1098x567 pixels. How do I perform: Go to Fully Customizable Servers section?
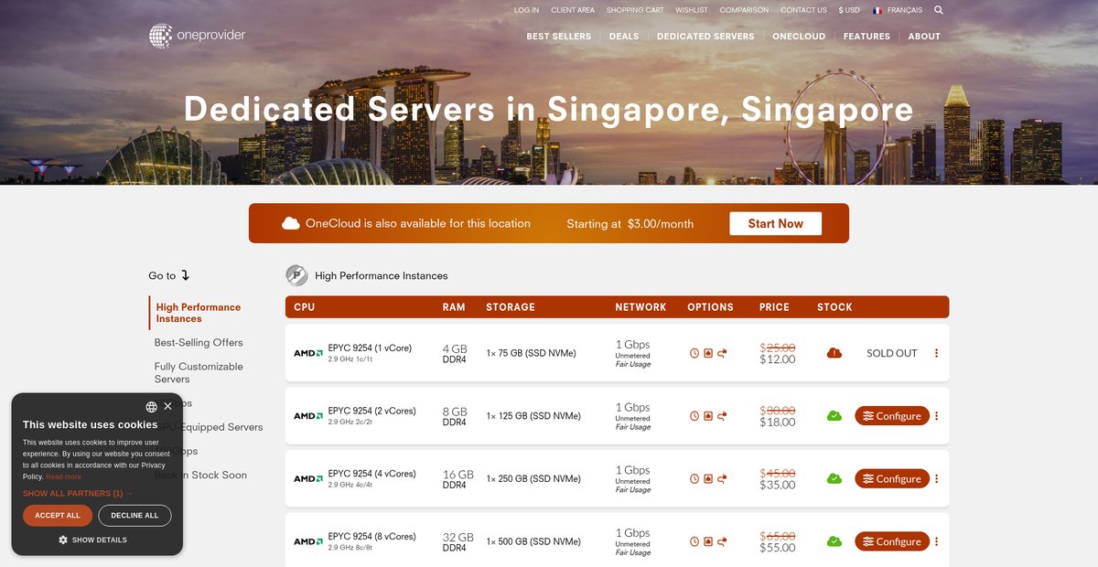199,372
